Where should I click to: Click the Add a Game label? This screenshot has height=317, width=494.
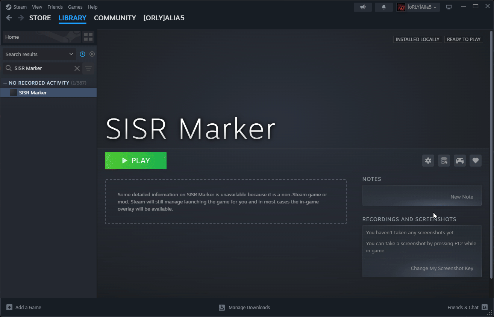pyautogui.click(x=28, y=307)
